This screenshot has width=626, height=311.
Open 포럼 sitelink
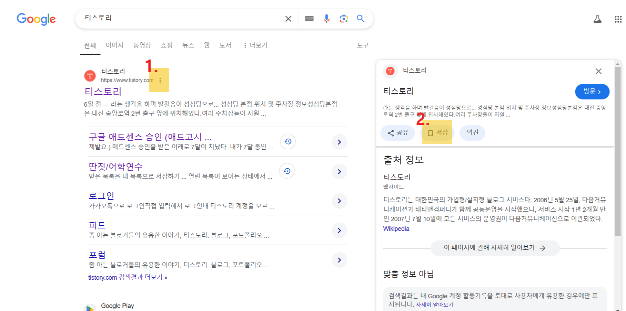tap(97, 255)
